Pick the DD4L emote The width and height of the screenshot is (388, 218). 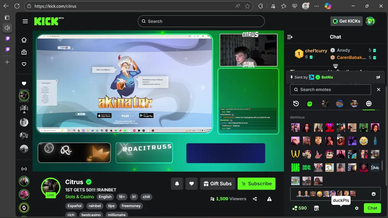(307, 167)
